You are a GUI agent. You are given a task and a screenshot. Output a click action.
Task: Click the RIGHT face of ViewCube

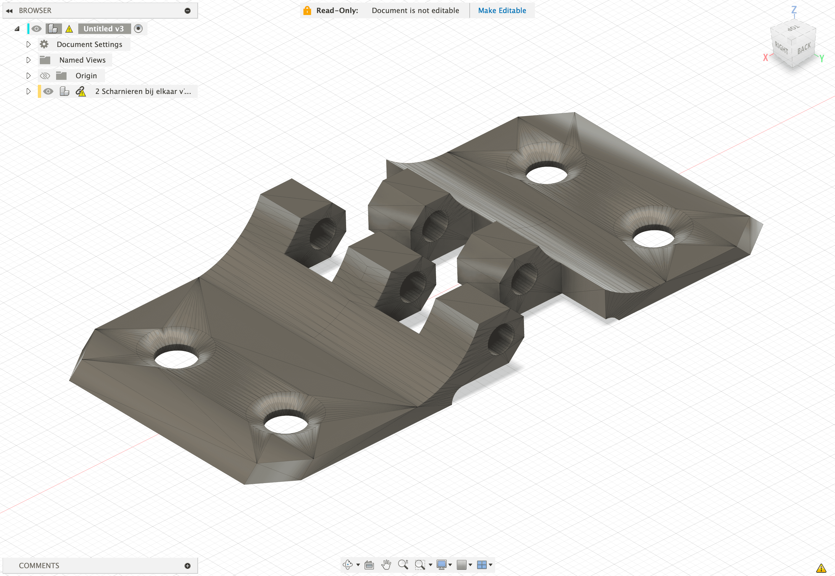click(x=781, y=48)
